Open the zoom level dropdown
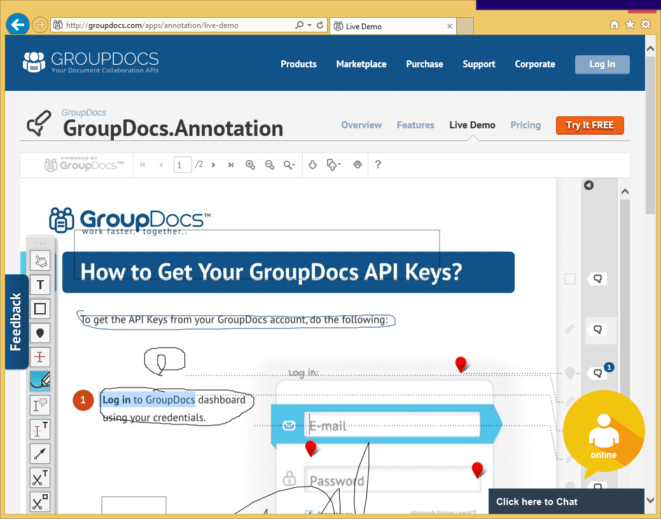Screen dimensions: 661x519 tap(289, 165)
